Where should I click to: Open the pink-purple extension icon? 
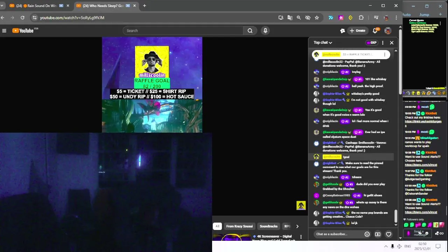pyautogui.click(x=341, y=17)
